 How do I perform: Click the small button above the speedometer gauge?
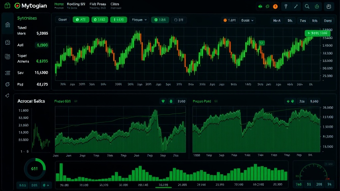click(329, 164)
